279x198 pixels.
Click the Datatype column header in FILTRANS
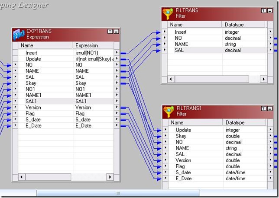click(x=243, y=25)
